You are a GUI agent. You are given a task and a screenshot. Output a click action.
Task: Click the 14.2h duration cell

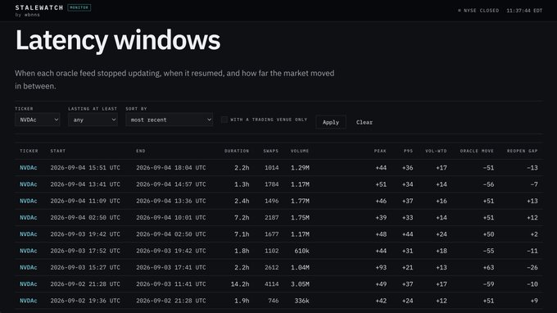pos(240,284)
